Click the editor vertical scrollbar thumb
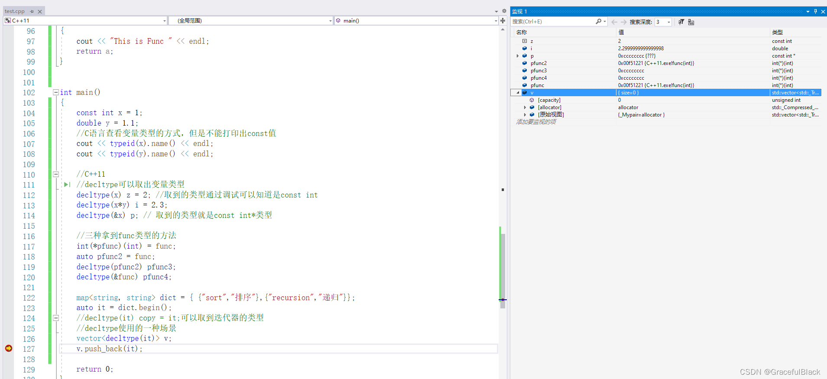 click(503, 271)
